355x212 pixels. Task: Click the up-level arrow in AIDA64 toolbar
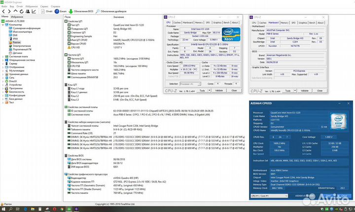point(15,11)
